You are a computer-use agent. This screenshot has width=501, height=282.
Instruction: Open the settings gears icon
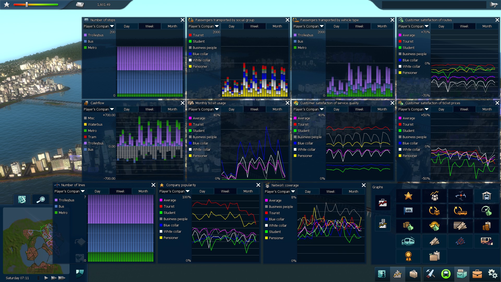(x=492, y=274)
